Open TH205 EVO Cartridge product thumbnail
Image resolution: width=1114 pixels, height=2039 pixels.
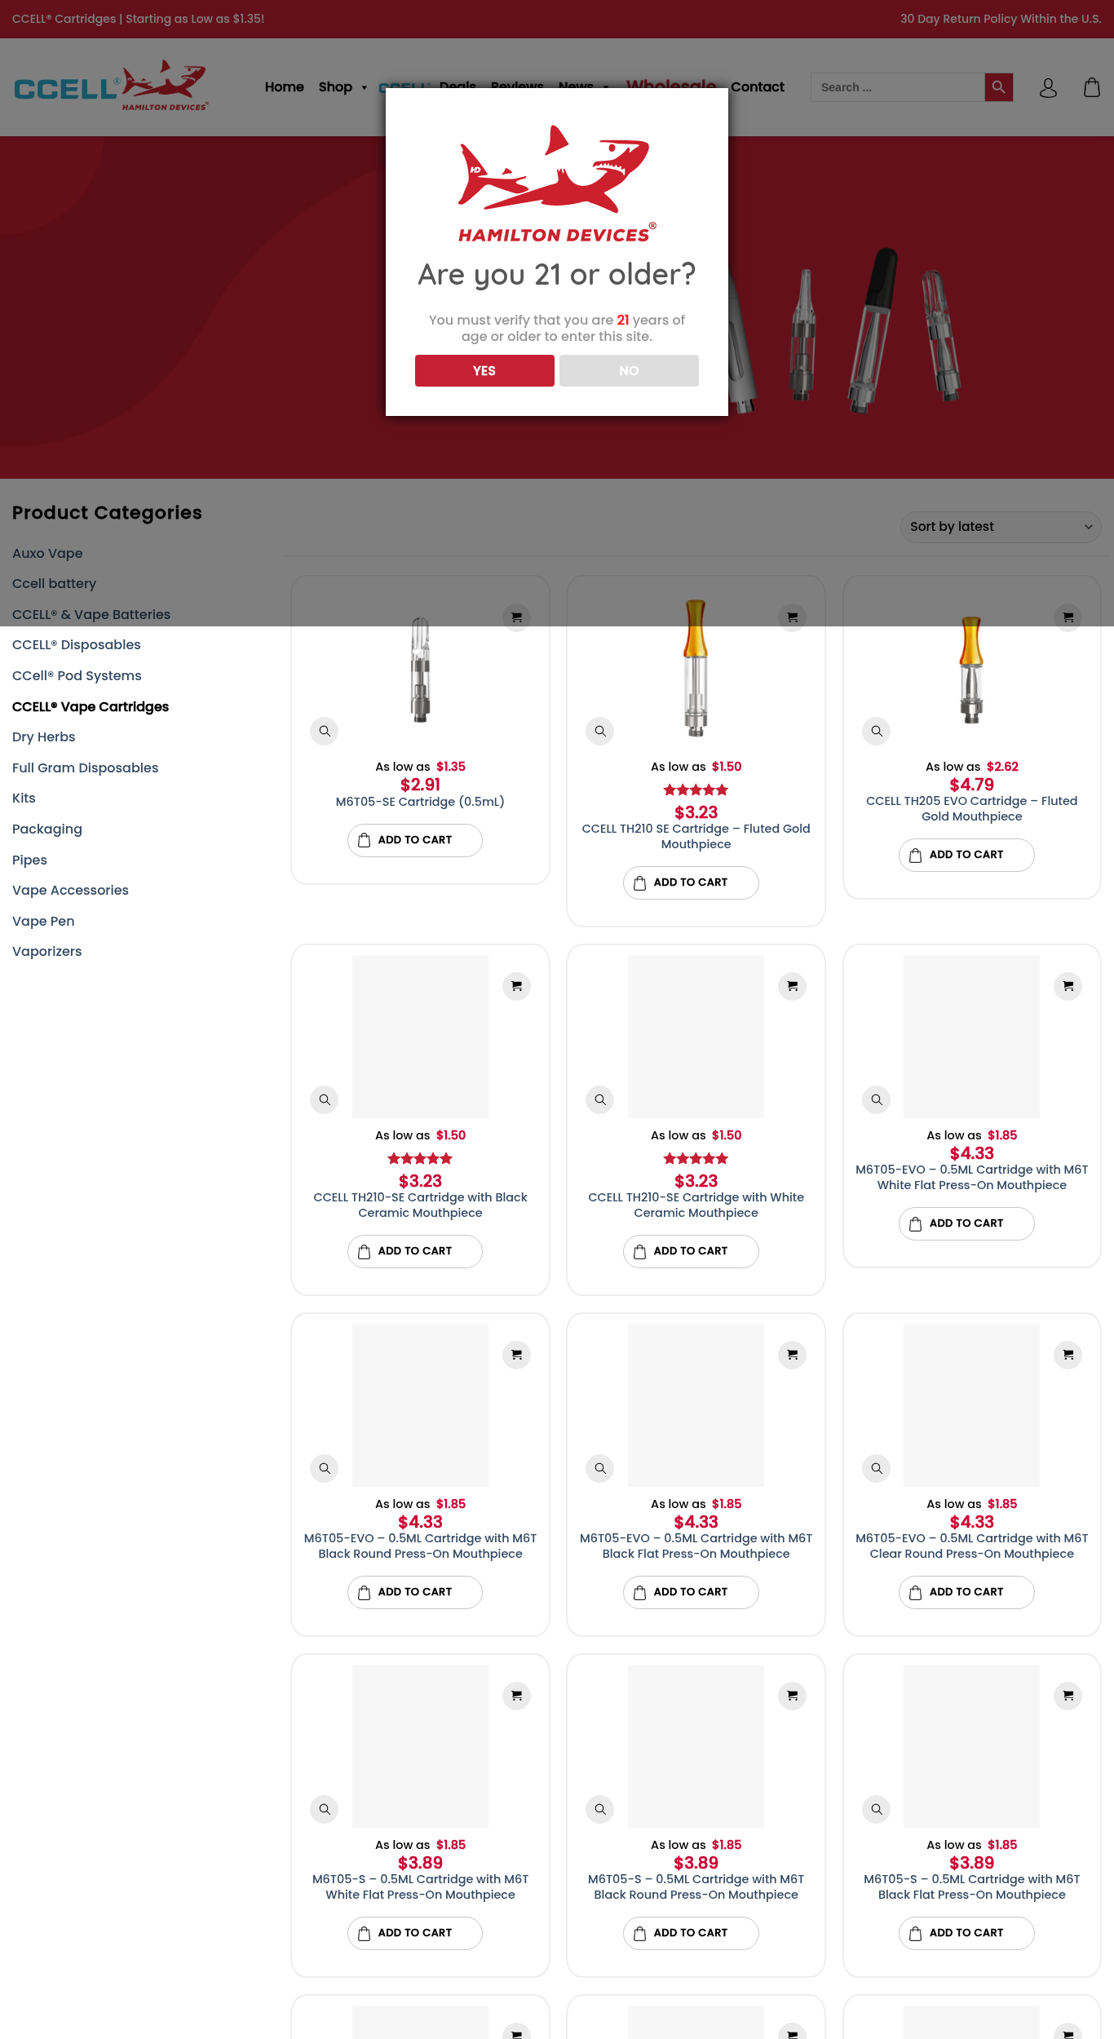(971, 669)
